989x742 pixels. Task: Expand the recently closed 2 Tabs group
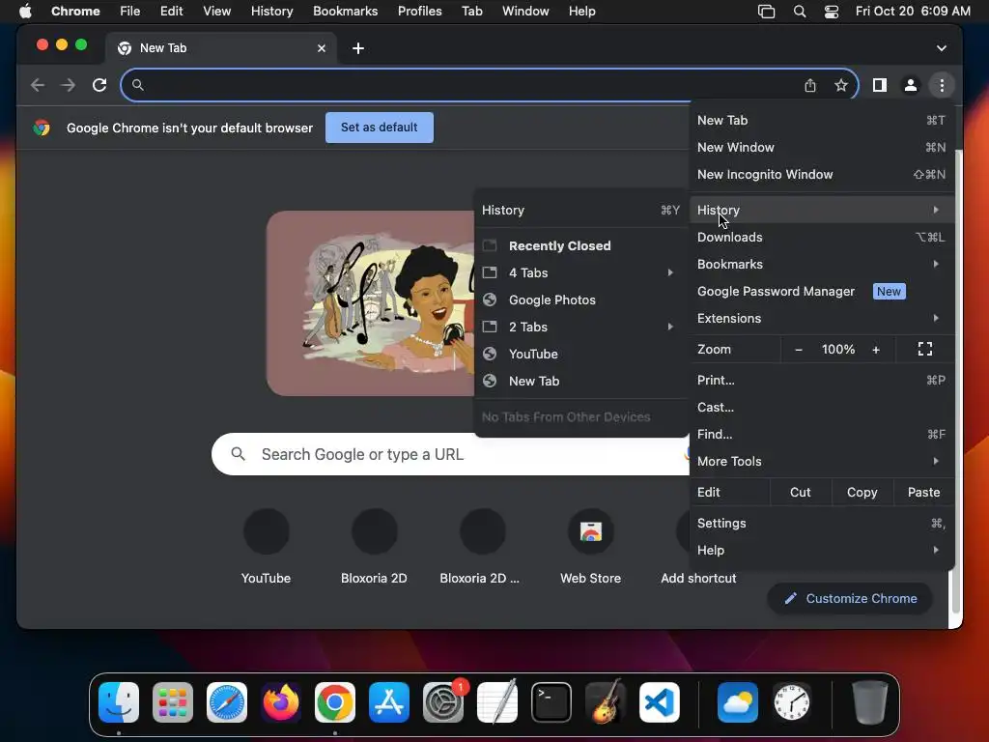580,327
